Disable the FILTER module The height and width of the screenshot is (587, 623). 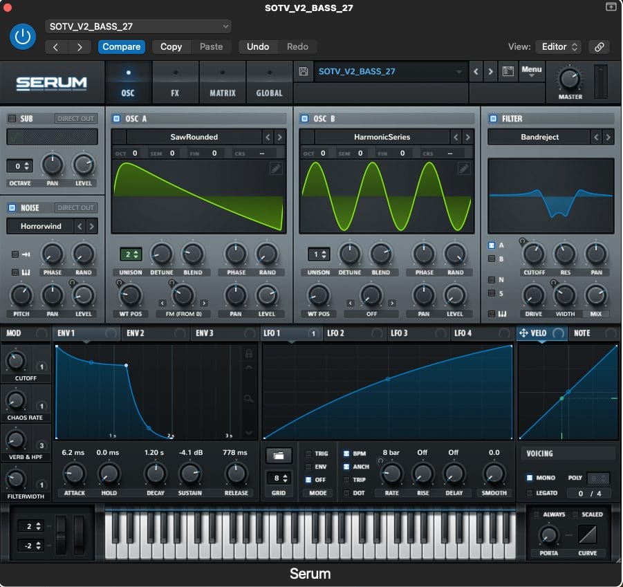493,118
